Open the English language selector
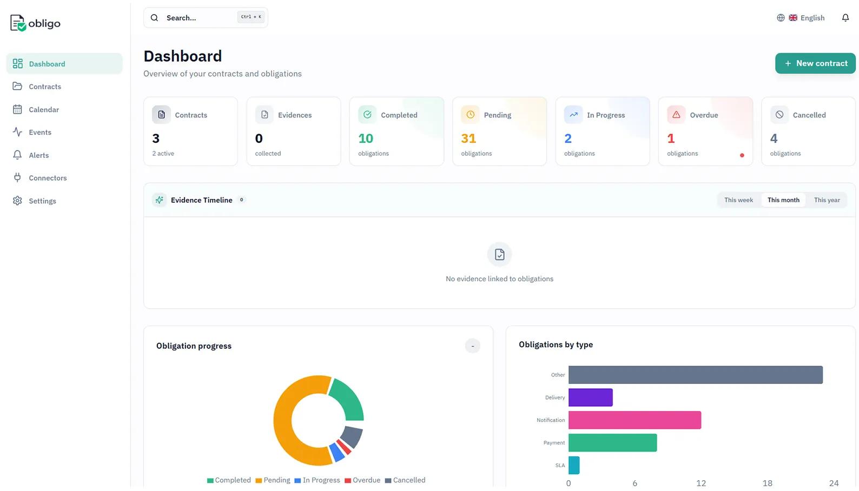 point(801,18)
